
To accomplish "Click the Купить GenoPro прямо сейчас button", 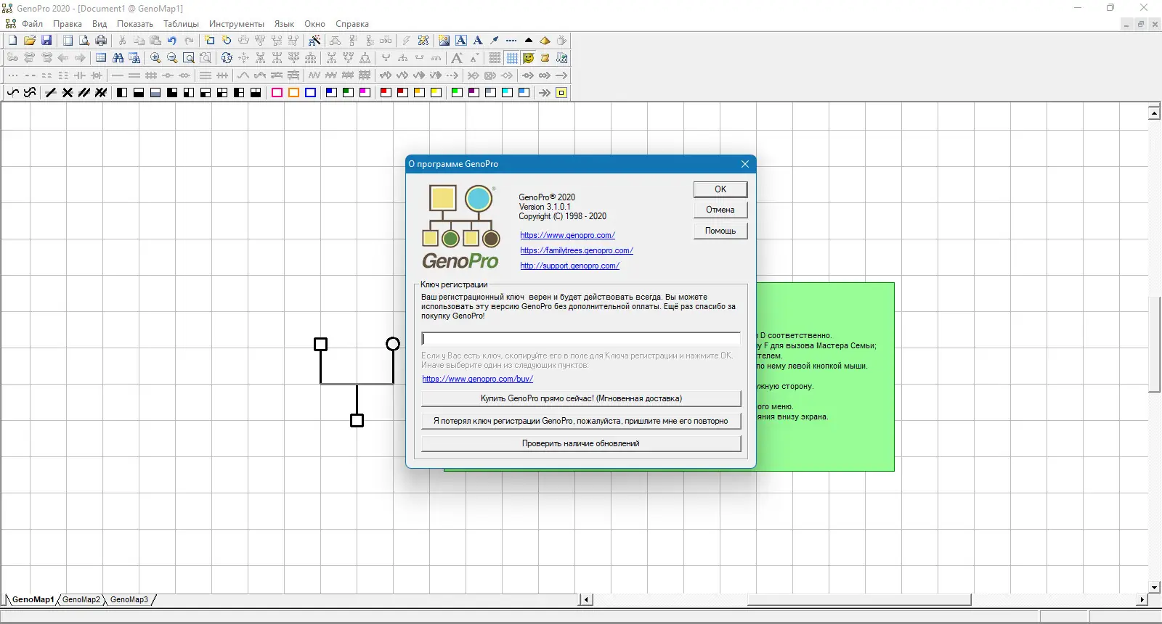I will [x=581, y=398].
